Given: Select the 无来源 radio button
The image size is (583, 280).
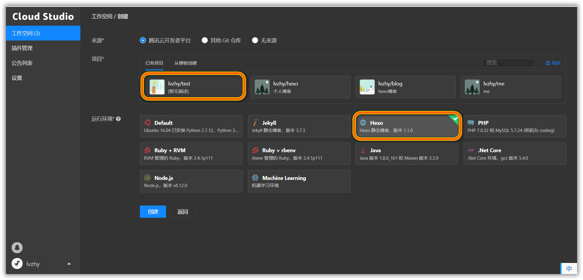Looking at the screenshot, I should (255, 40).
